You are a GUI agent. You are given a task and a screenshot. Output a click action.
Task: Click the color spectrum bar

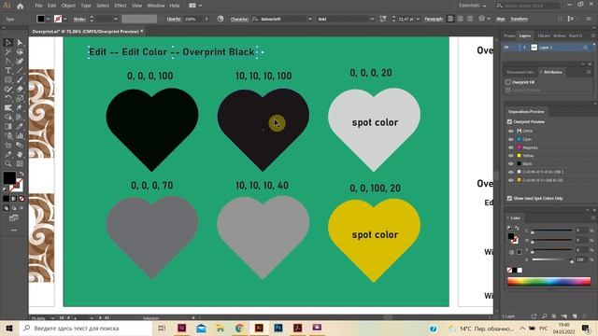click(x=548, y=281)
